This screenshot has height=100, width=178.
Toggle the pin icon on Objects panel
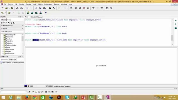click(x=21, y=17)
